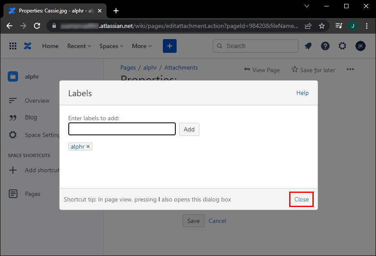Viewport: 376px width, 256px height.
Task: Focus the Enter labels to add field
Action: pos(122,129)
